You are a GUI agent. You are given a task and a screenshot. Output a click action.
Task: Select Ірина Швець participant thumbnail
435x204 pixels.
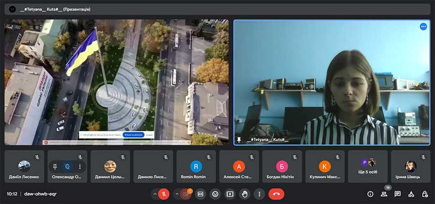coord(411,166)
